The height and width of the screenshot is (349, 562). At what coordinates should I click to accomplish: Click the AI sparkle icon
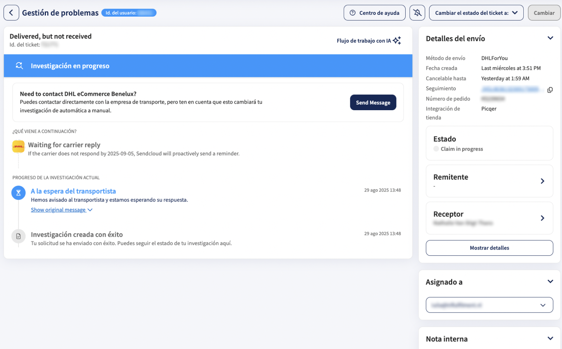(397, 40)
